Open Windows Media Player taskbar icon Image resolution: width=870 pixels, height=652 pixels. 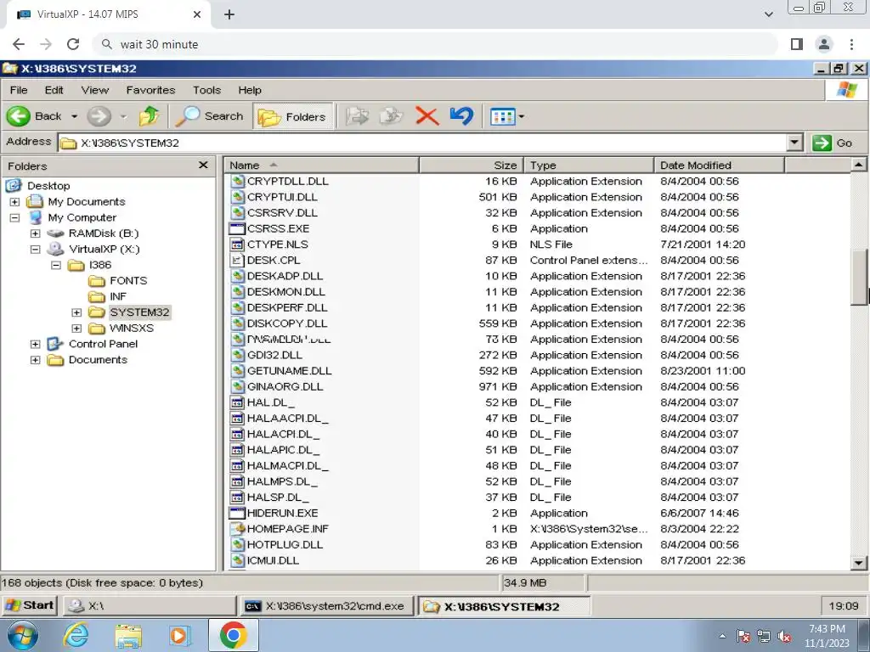pos(180,636)
